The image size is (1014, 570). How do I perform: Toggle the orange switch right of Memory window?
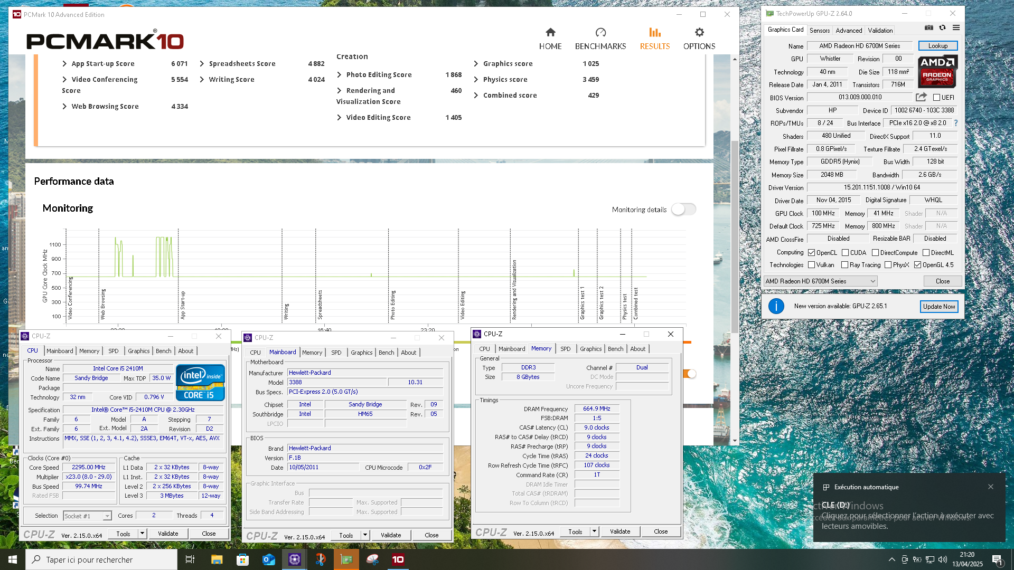[689, 374]
